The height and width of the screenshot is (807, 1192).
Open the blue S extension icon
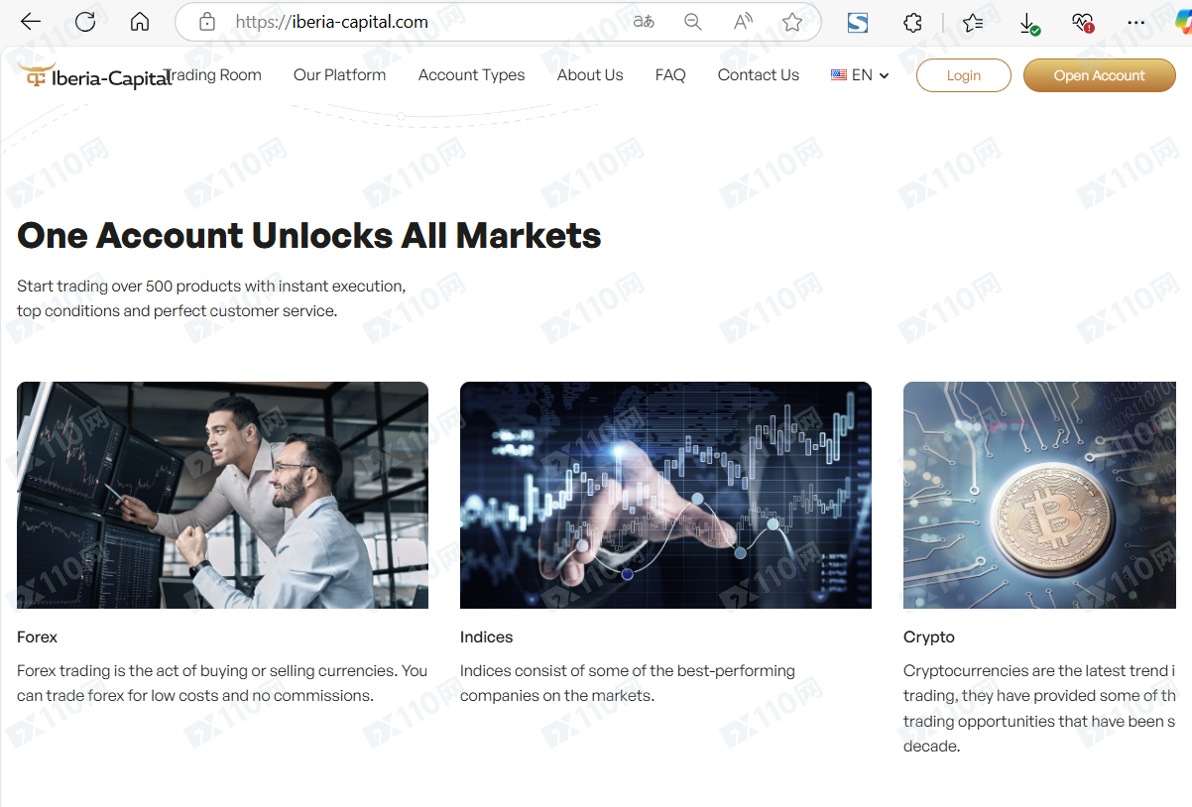pyautogui.click(x=858, y=22)
